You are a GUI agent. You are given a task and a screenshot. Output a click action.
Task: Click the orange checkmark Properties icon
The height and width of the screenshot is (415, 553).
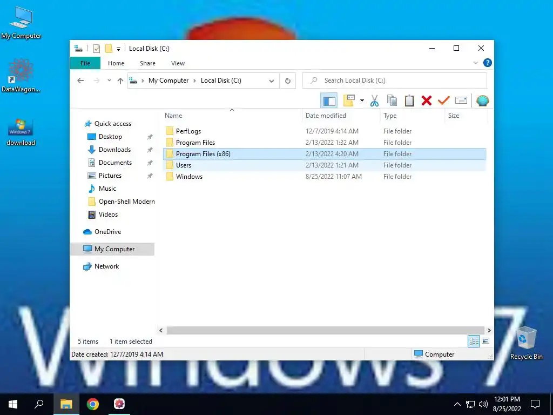point(444,101)
